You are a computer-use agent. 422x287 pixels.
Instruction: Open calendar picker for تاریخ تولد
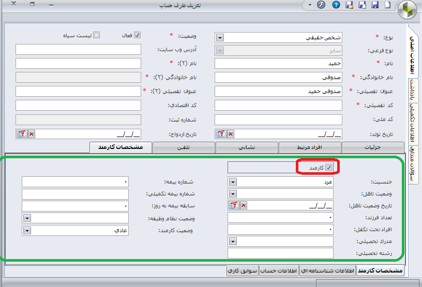[x=221, y=134]
